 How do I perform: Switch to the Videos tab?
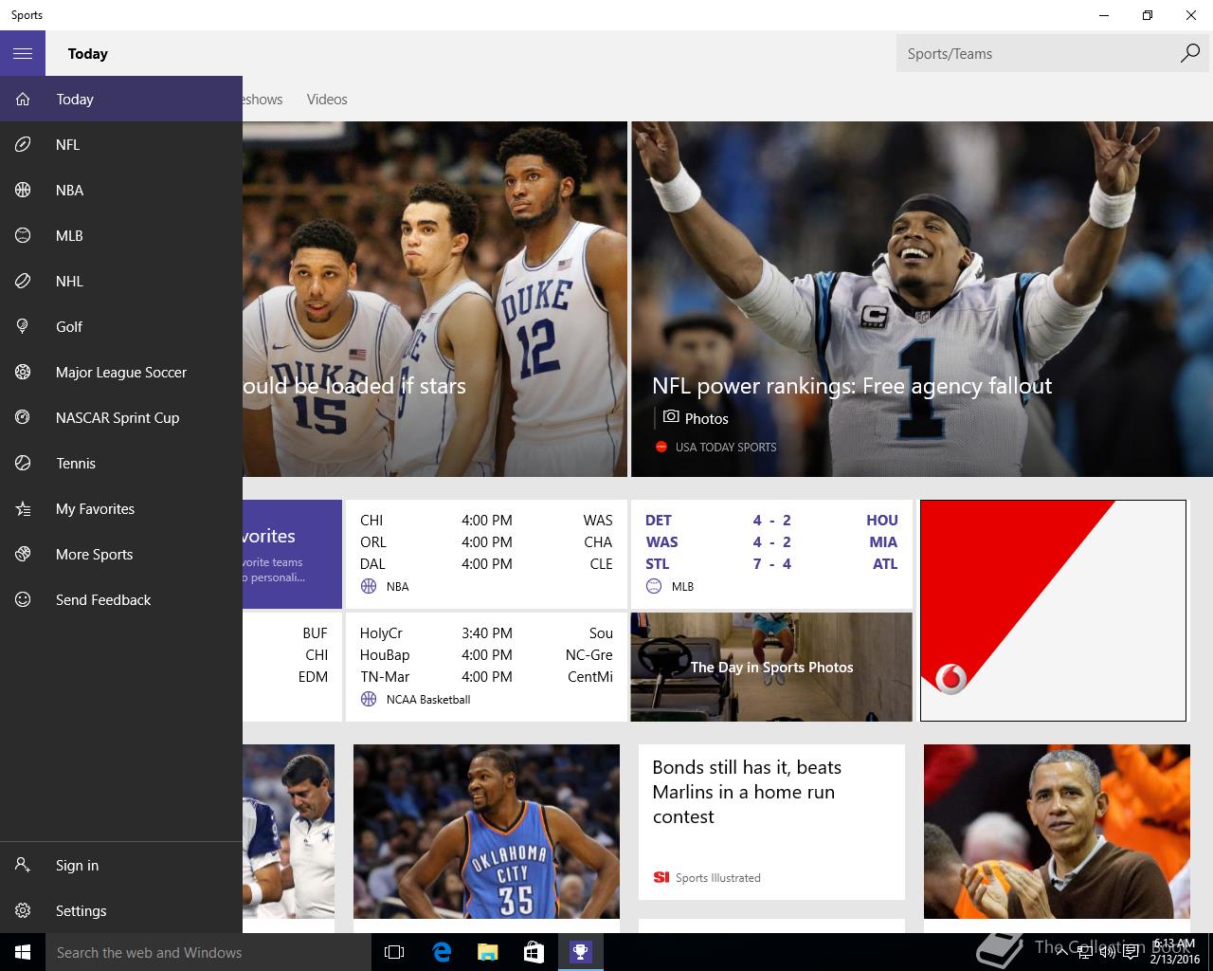coord(327,99)
